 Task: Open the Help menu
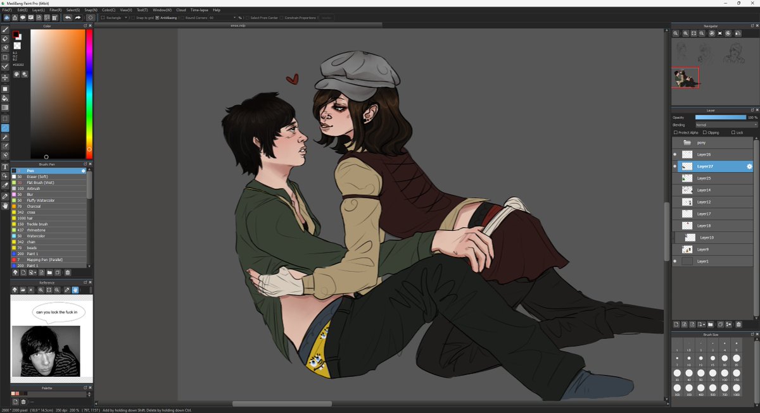(x=217, y=10)
